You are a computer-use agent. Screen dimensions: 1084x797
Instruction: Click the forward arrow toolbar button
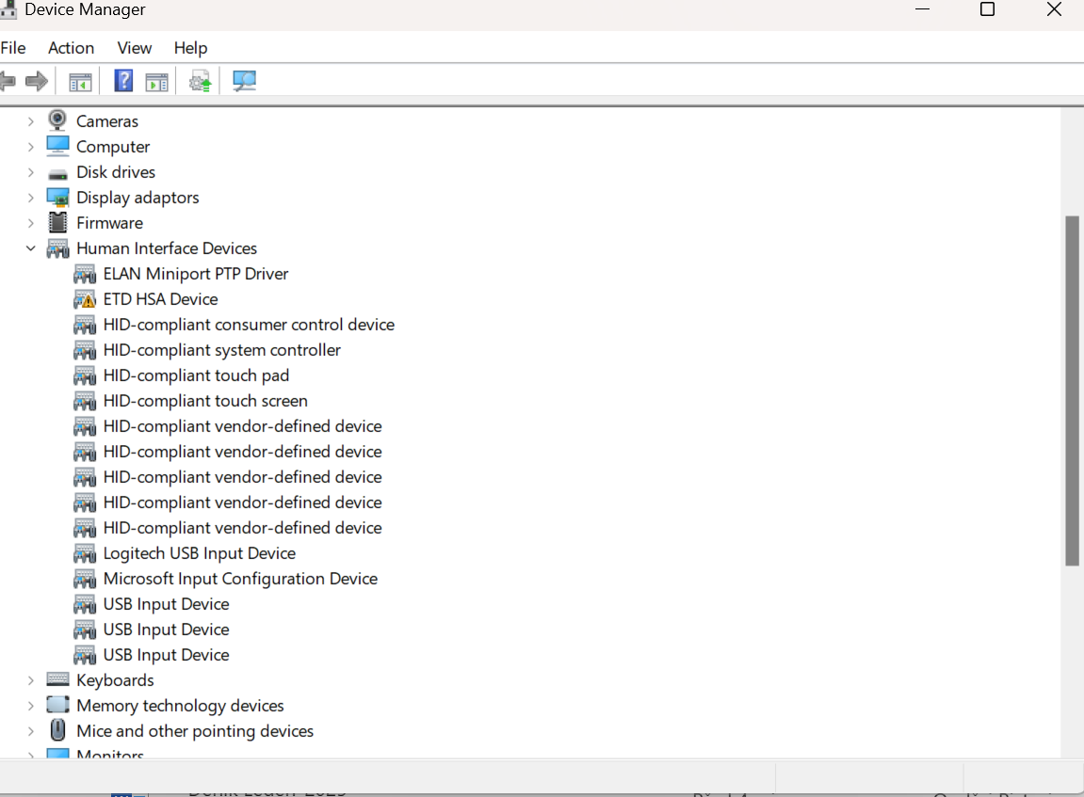(x=37, y=82)
